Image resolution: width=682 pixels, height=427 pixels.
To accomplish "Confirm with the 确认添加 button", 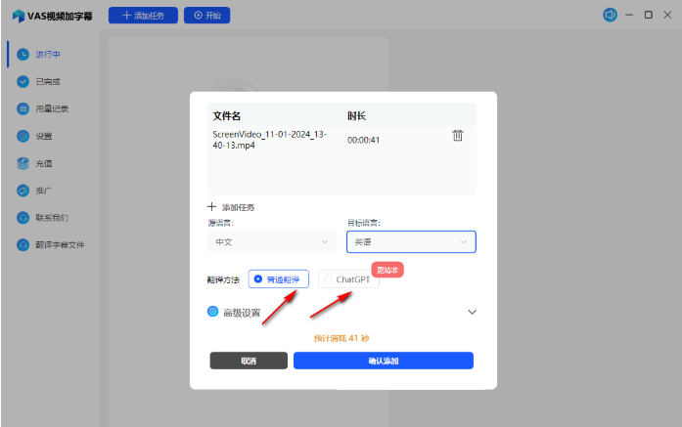I will click(x=384, y=361).
